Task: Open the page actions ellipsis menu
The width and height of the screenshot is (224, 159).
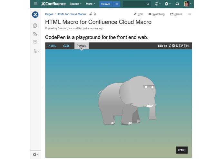Action: tap(189, 14)
